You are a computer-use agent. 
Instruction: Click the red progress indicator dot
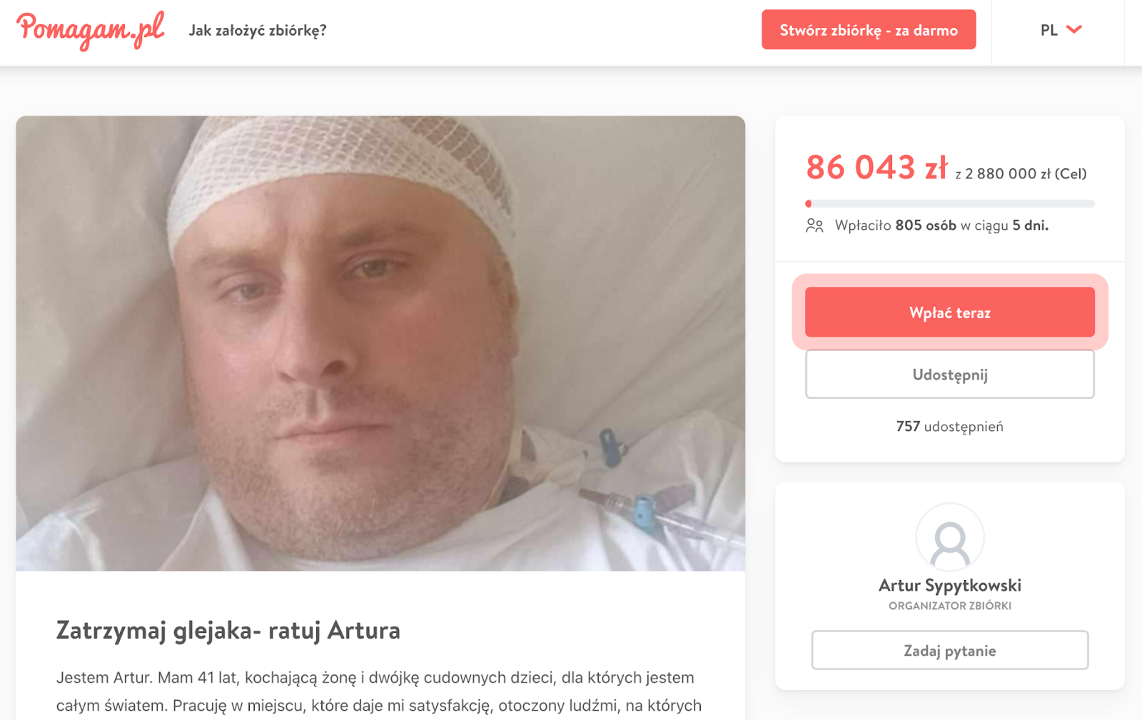pyautogui.click(x=809, y=203)
